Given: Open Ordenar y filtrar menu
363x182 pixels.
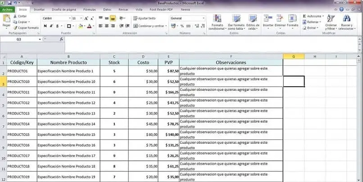Looking at the screenshot, I should coord(331,22).
